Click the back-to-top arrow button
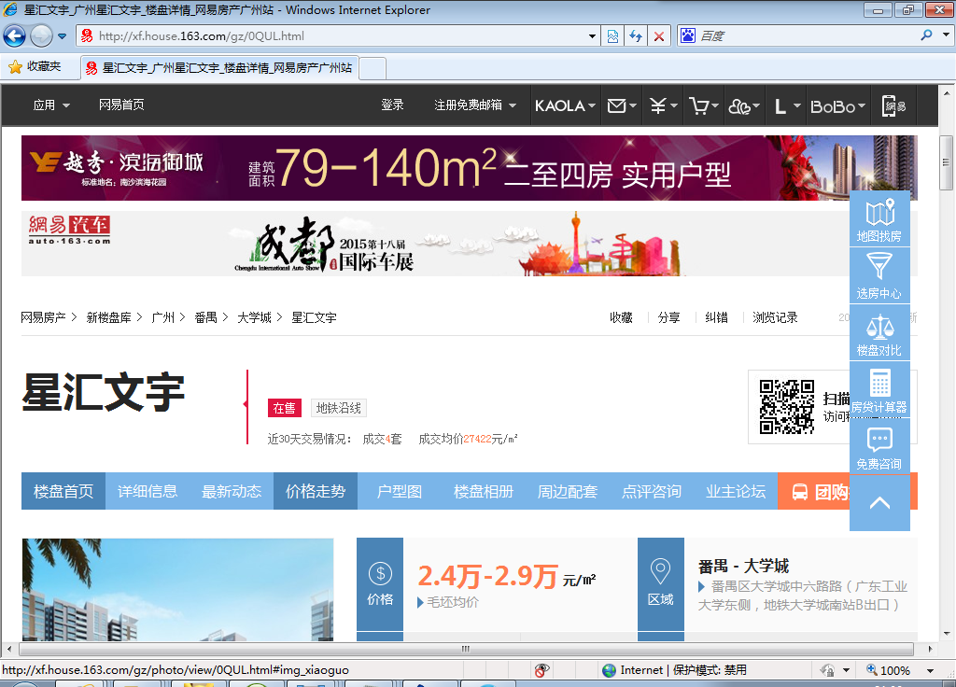 point(879,503)
